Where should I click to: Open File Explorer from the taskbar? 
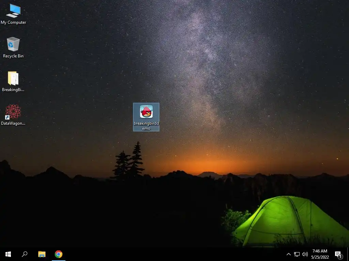coord(42,254)
